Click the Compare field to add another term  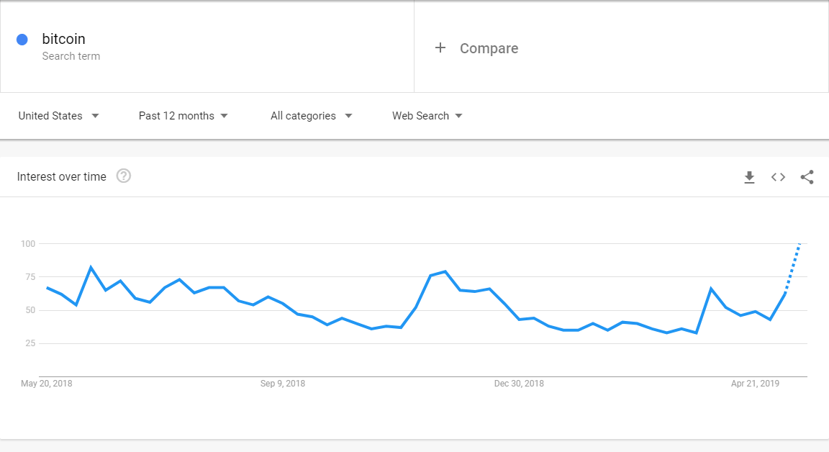click(x=489, y=48)
